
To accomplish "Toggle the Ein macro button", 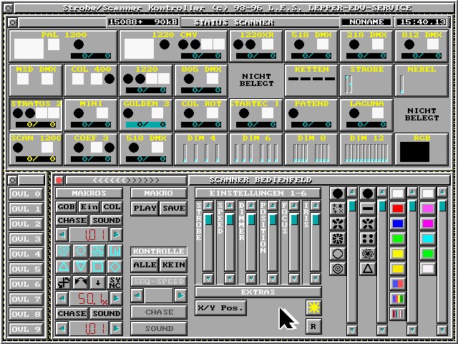I will click(89, 207).
